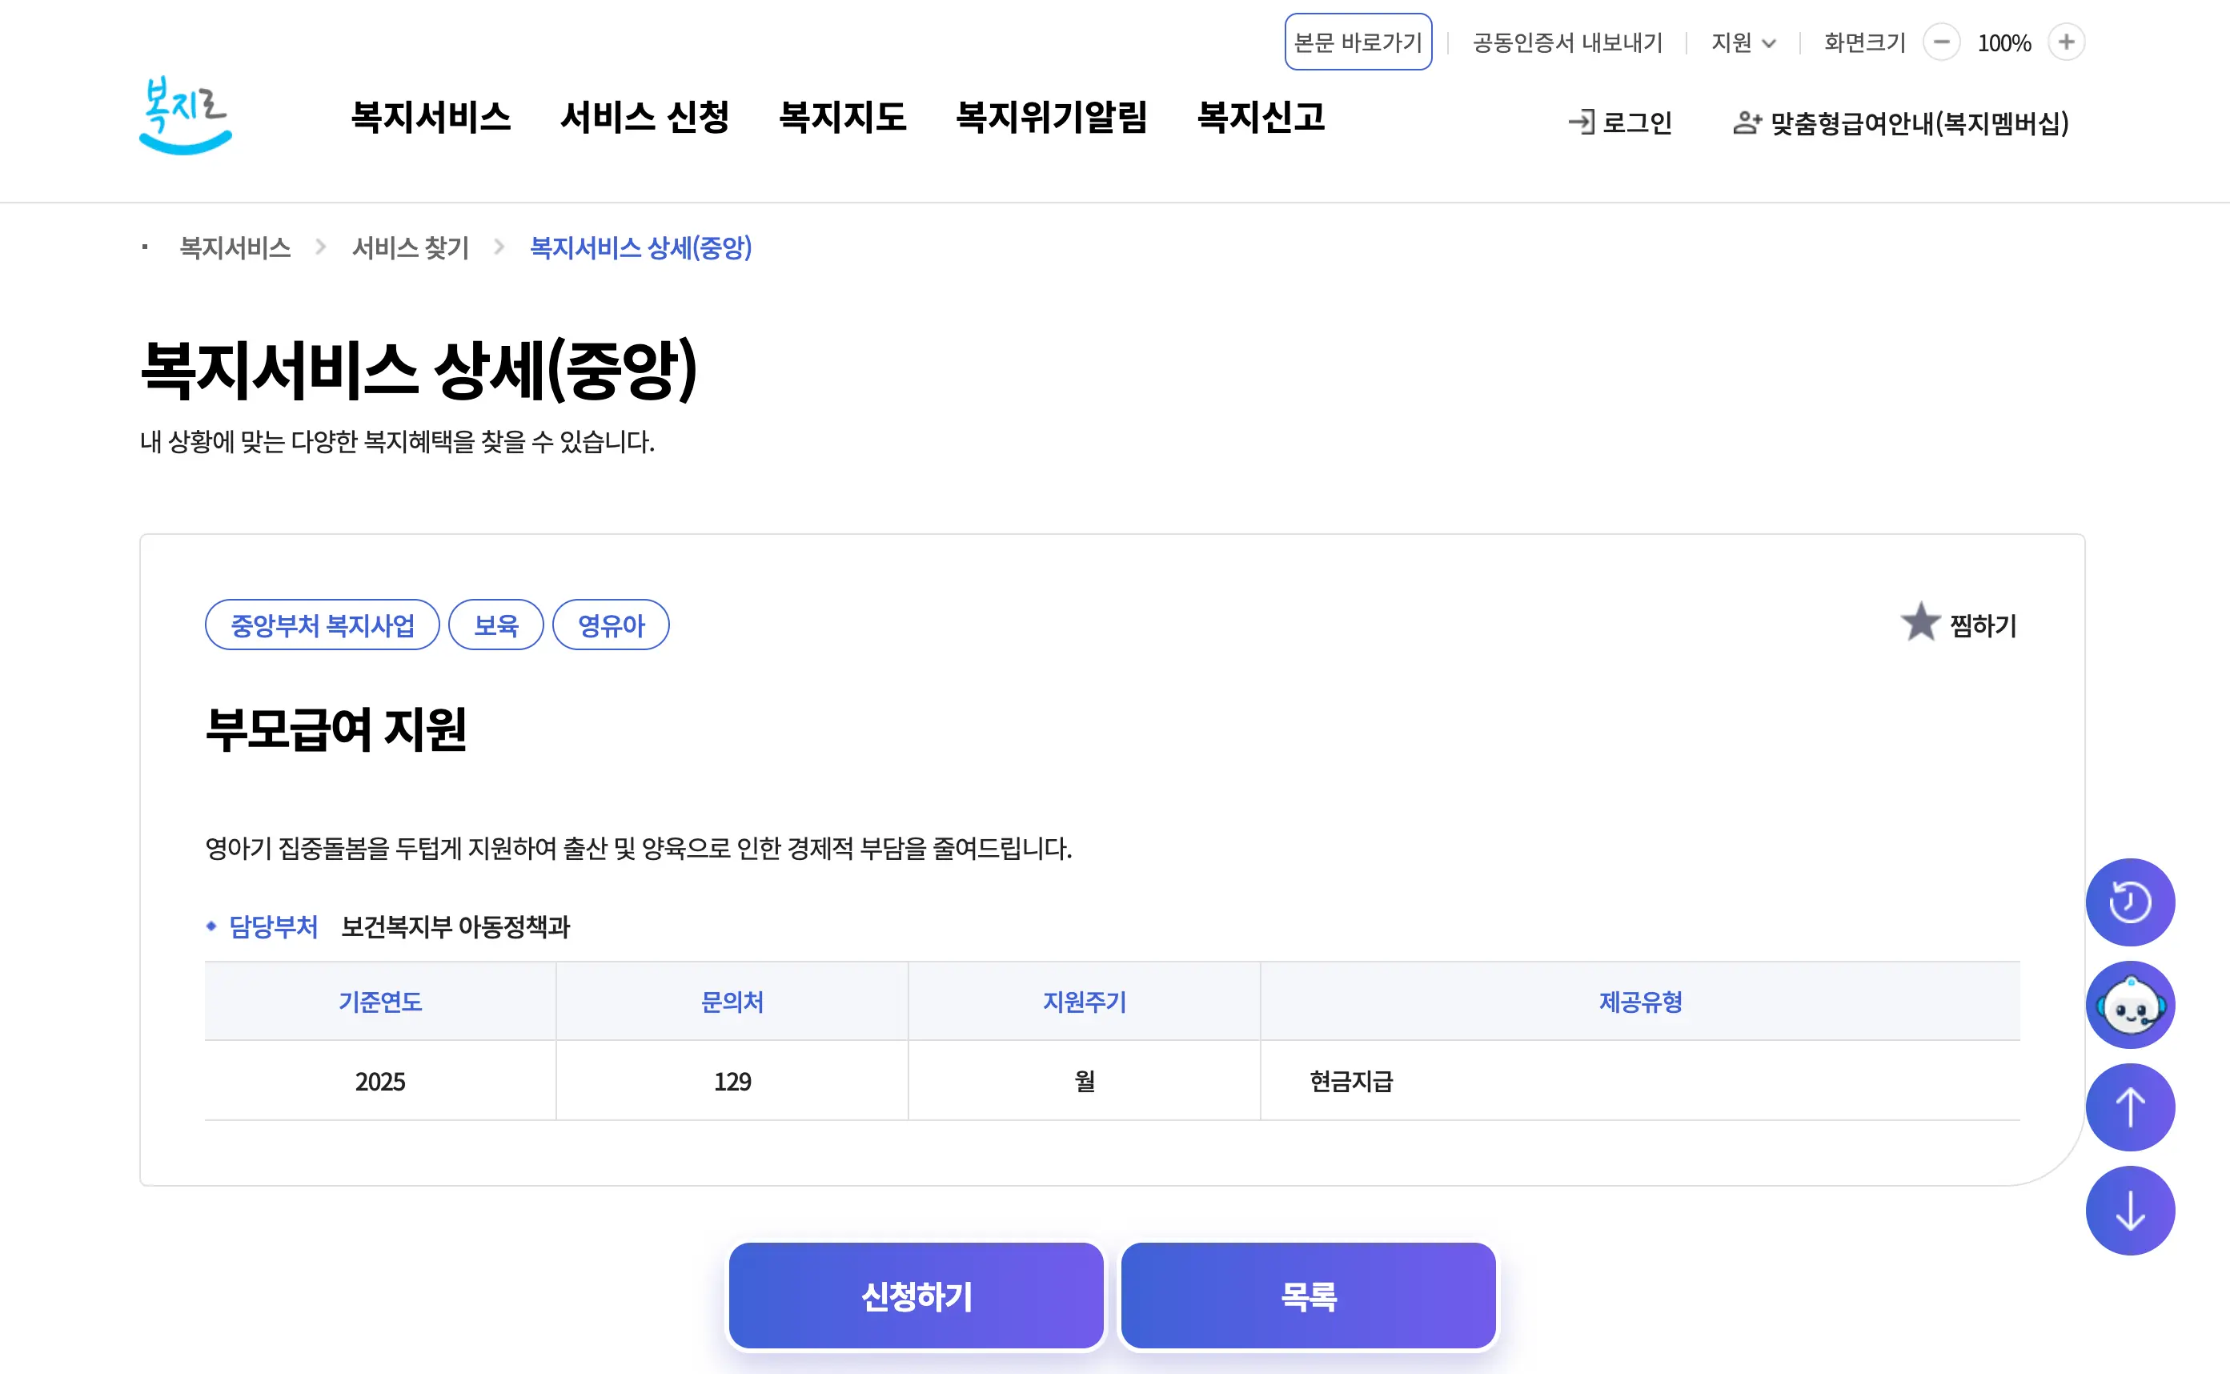Click the 로그인 login icon link
Screen dimensions: 2230x1374
(x=1621, y=123)
